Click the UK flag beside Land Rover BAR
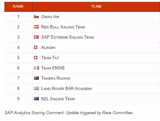The image size is (160, 121). (36, 88)
